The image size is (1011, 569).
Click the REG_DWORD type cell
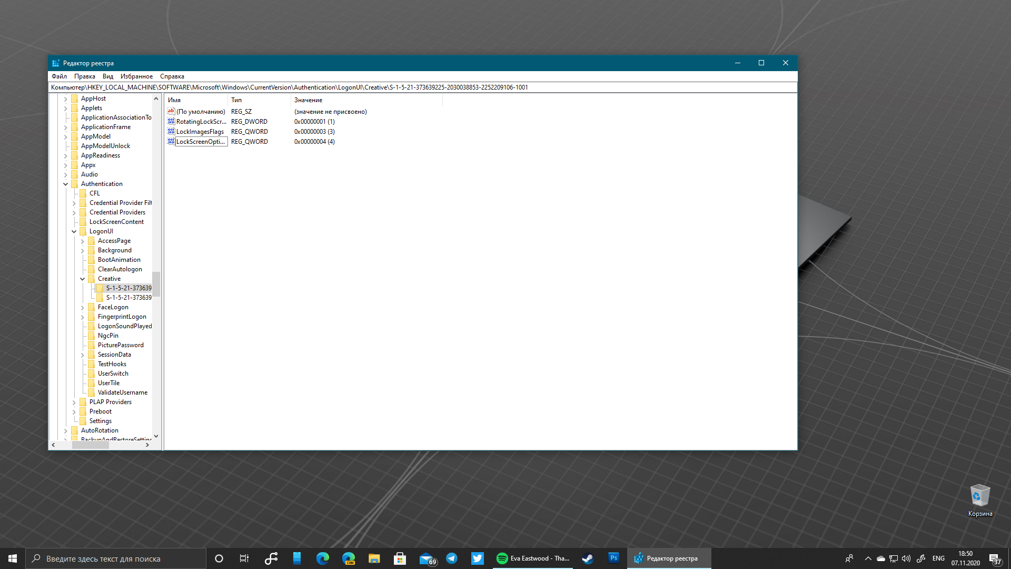coord(249,122)
